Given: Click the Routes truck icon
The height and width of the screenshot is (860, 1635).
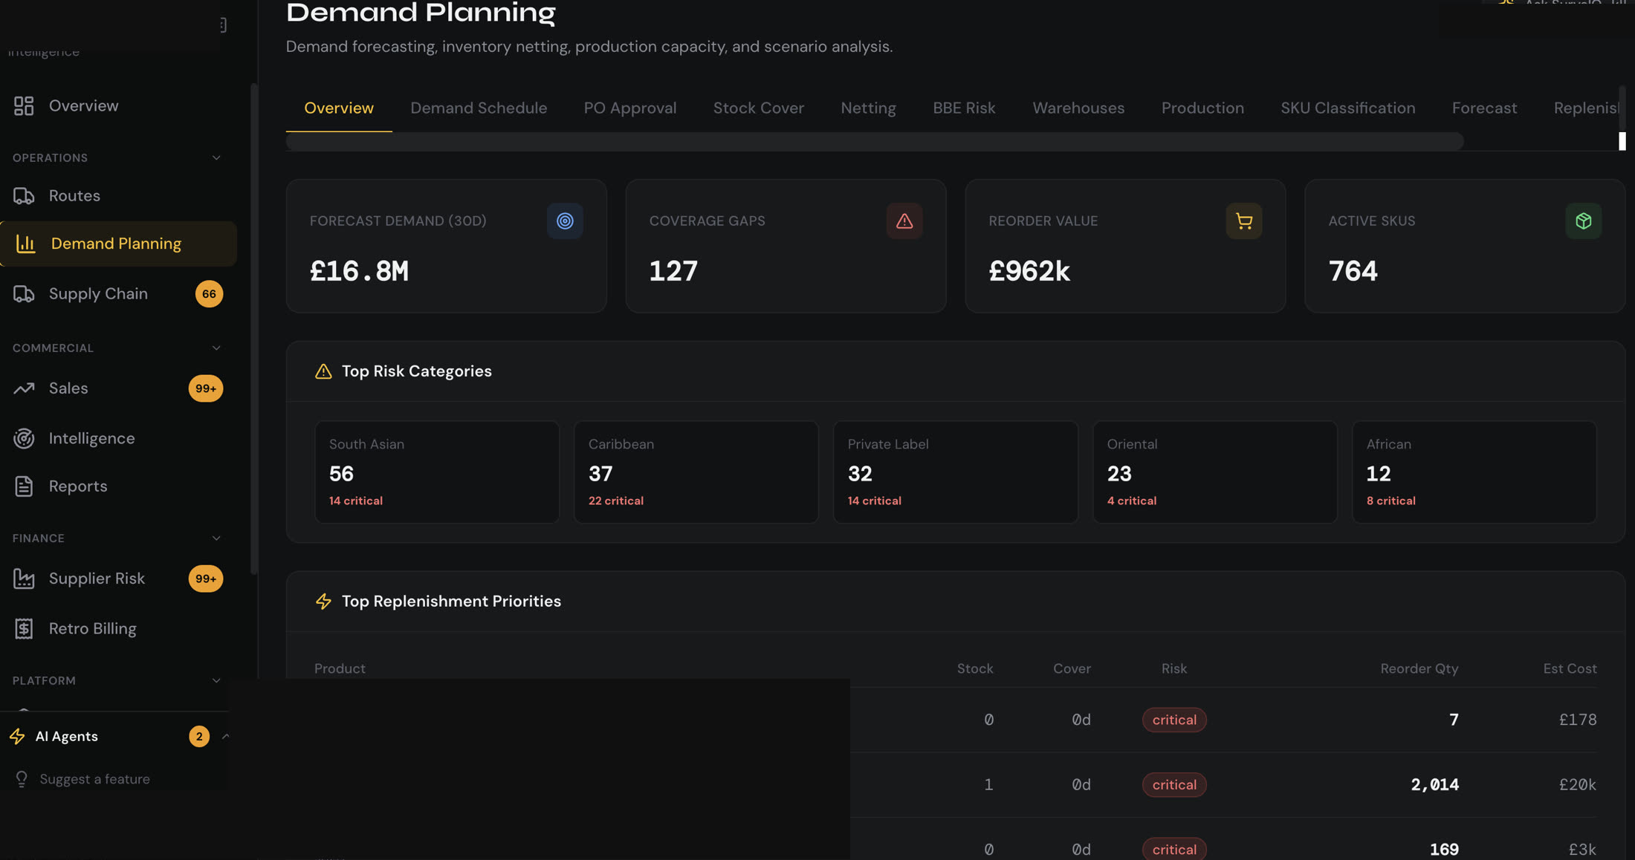Looking at the screenshot, I should click(24, 196).
